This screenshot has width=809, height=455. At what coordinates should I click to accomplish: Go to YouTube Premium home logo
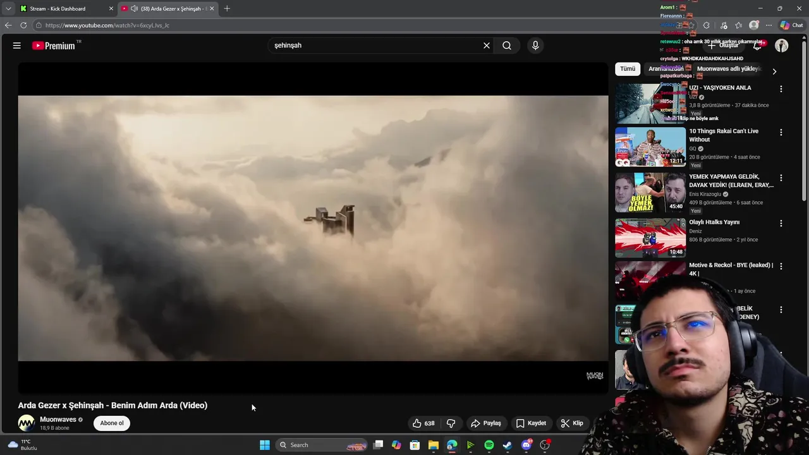tap(54, 45)
